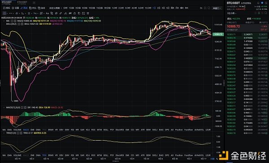Click the compare button in top toolbar
269x163 pixels.
[x=33, y=8]
